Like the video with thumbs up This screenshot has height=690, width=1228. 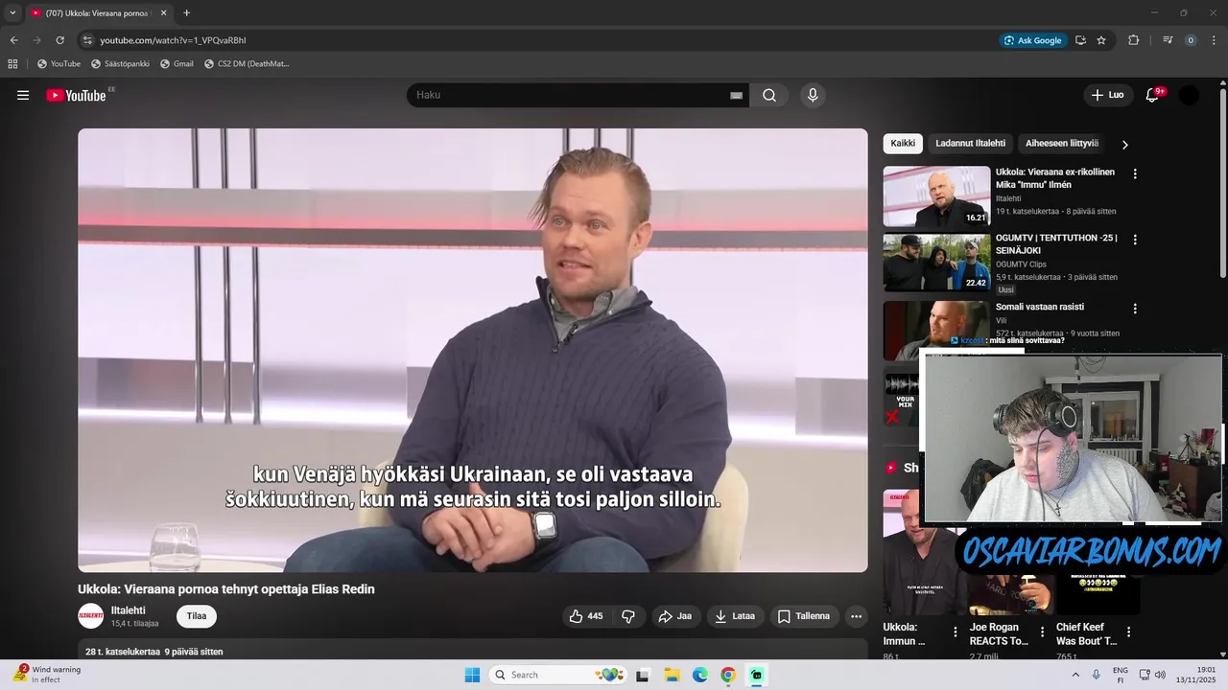point(586,616)
